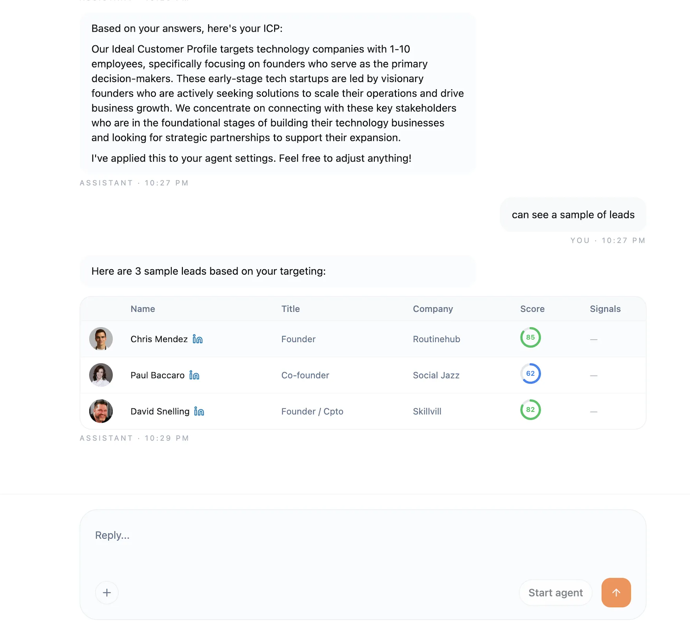Click the plus attachment icon in reply box
The width and height of the screenshot is (690, 630).
tap(107, 592)
